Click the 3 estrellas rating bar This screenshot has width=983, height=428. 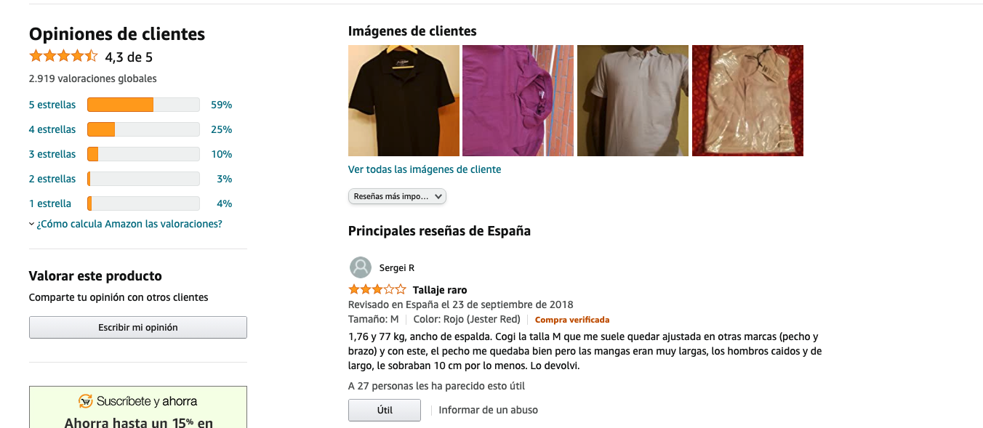(x=143, y=154)
